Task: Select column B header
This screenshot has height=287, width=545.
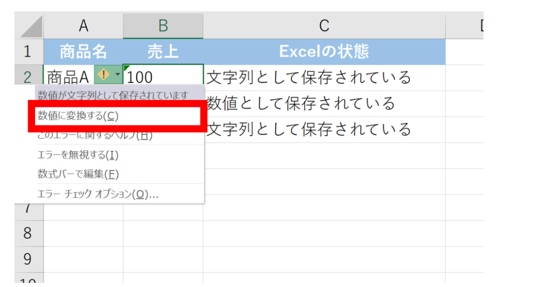Action: pos(163,25)
